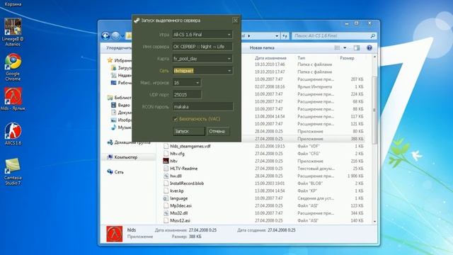Open the view options dropdown arrow in Explorer
Image resolution: width=453 pixels, height=255 pixels.
coord(345,48)
